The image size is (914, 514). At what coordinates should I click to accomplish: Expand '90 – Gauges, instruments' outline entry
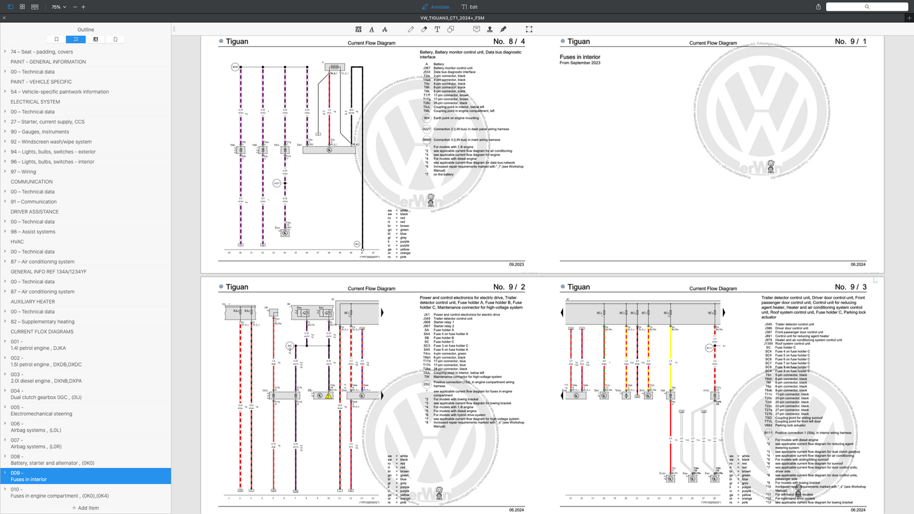tap(5, 132)
